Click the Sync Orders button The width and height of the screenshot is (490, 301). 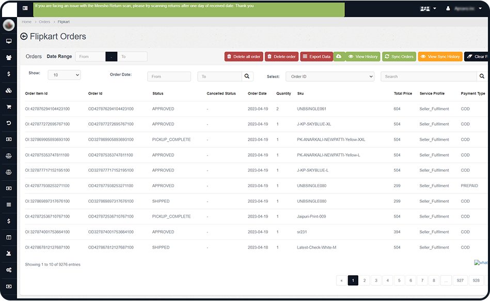click(399, 56)
